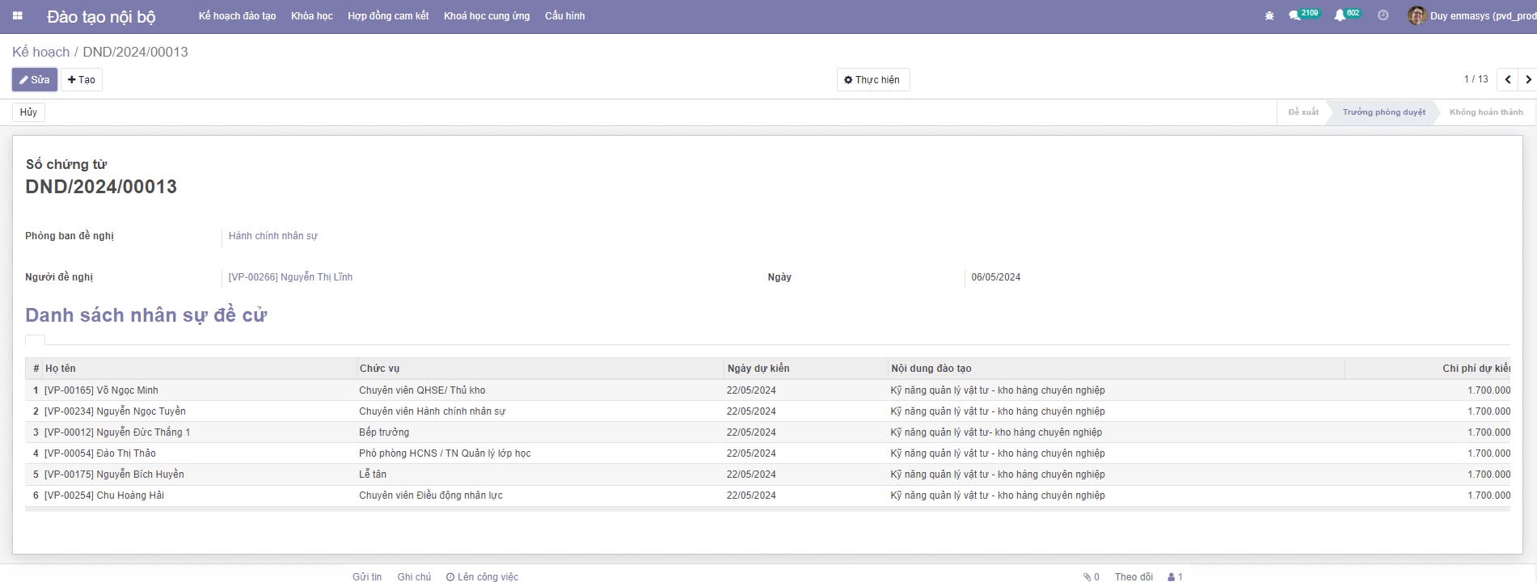Screen dimensions: 1537x582
Task: Open the apps grid home menu
Action: coord(18,16)
